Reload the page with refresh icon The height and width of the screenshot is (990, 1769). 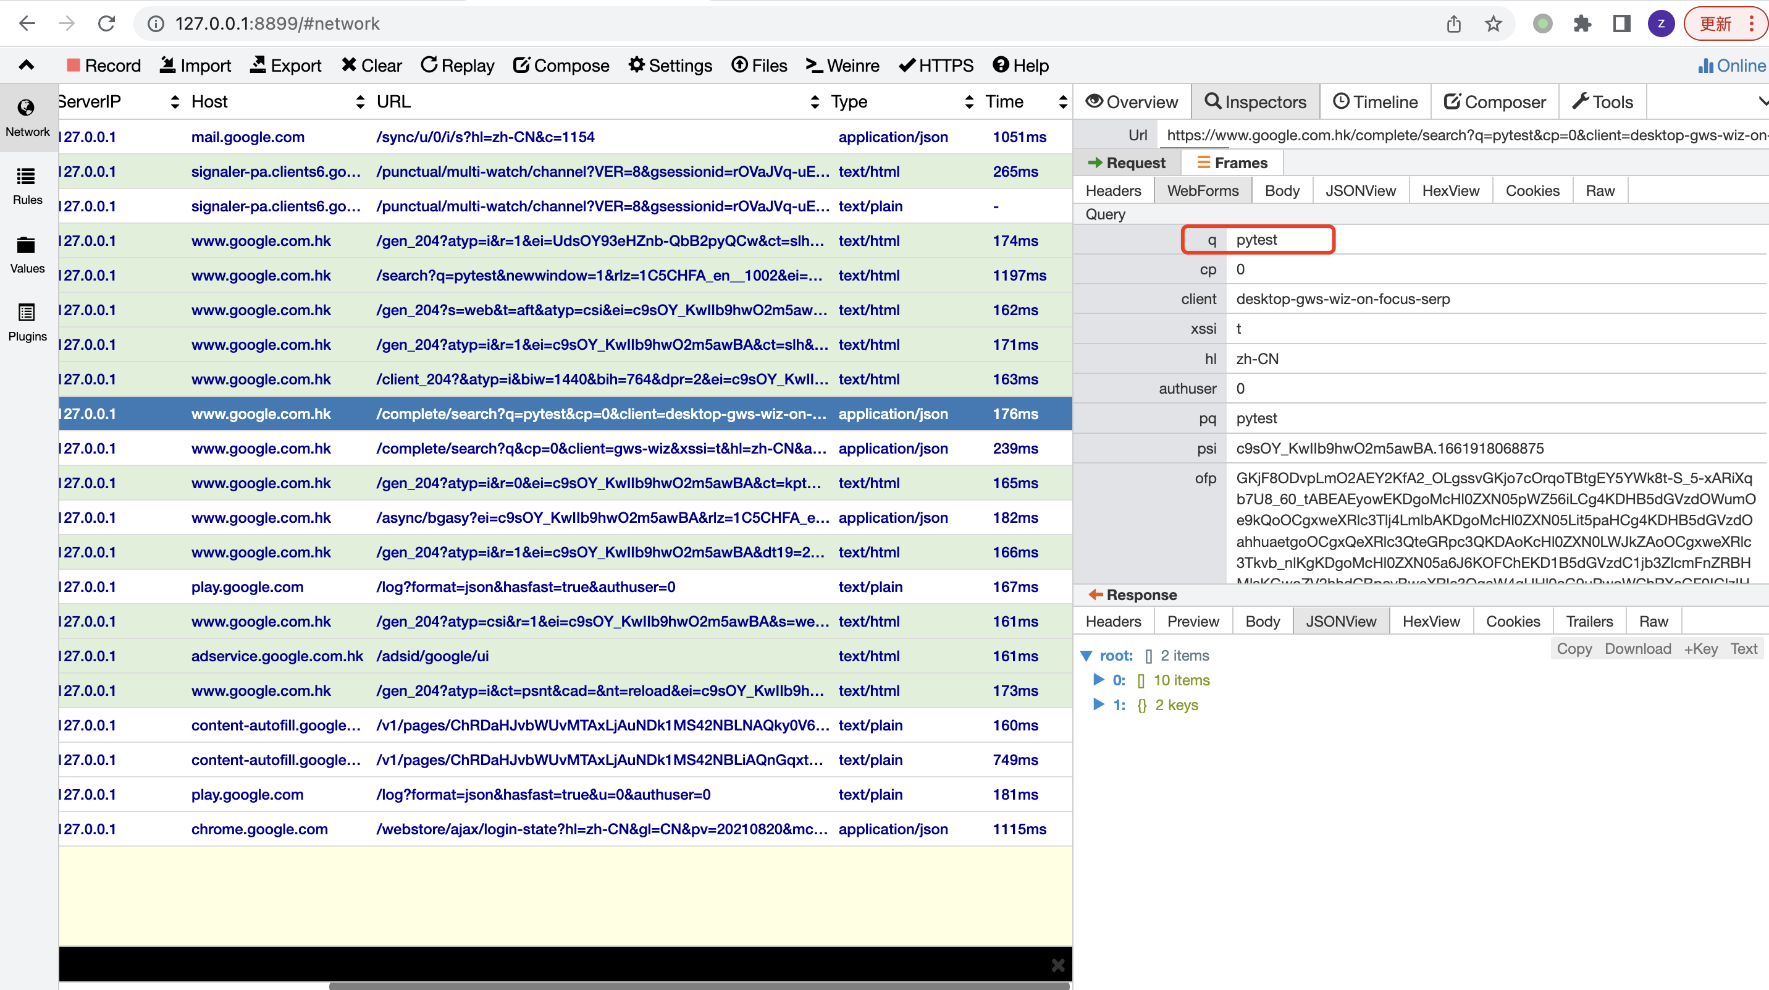tap(106, 23)
